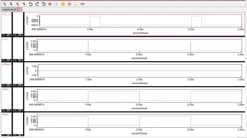Image resolution: width=247 pixels, height=138 pixels.
Task: Click second-column right scroll arrow in v(fdiv) row
Action: point(22,110)
